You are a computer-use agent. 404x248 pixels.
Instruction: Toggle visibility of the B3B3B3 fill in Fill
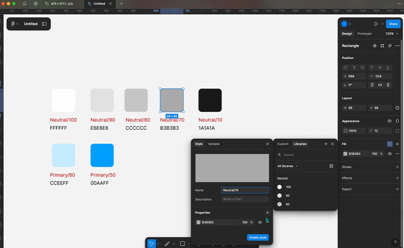click(x=389, y=153)
